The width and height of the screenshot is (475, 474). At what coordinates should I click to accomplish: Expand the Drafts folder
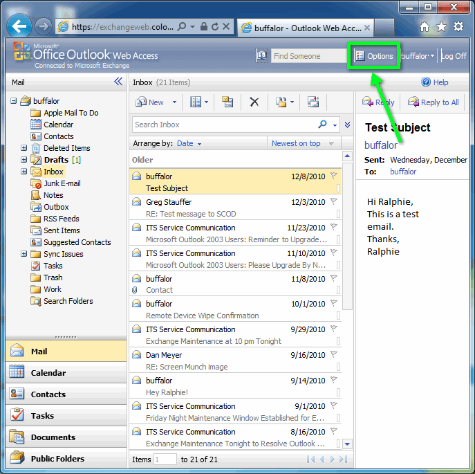(x=24, y=160)
